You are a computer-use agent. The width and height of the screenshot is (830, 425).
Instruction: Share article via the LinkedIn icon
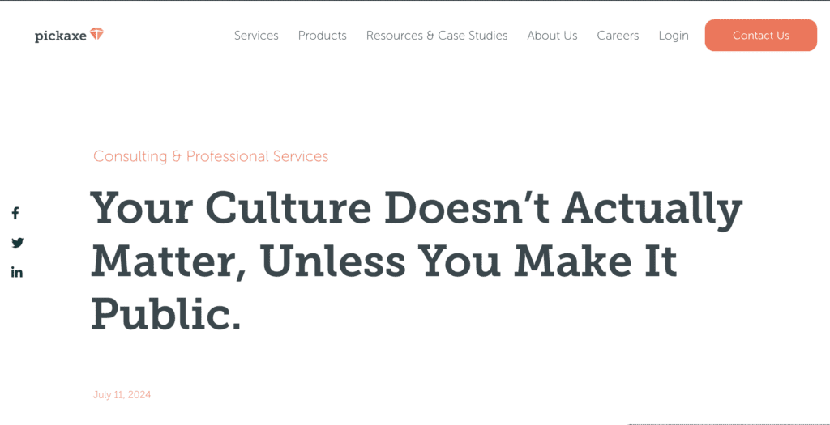pyautogui.click(x=17, y=273)
